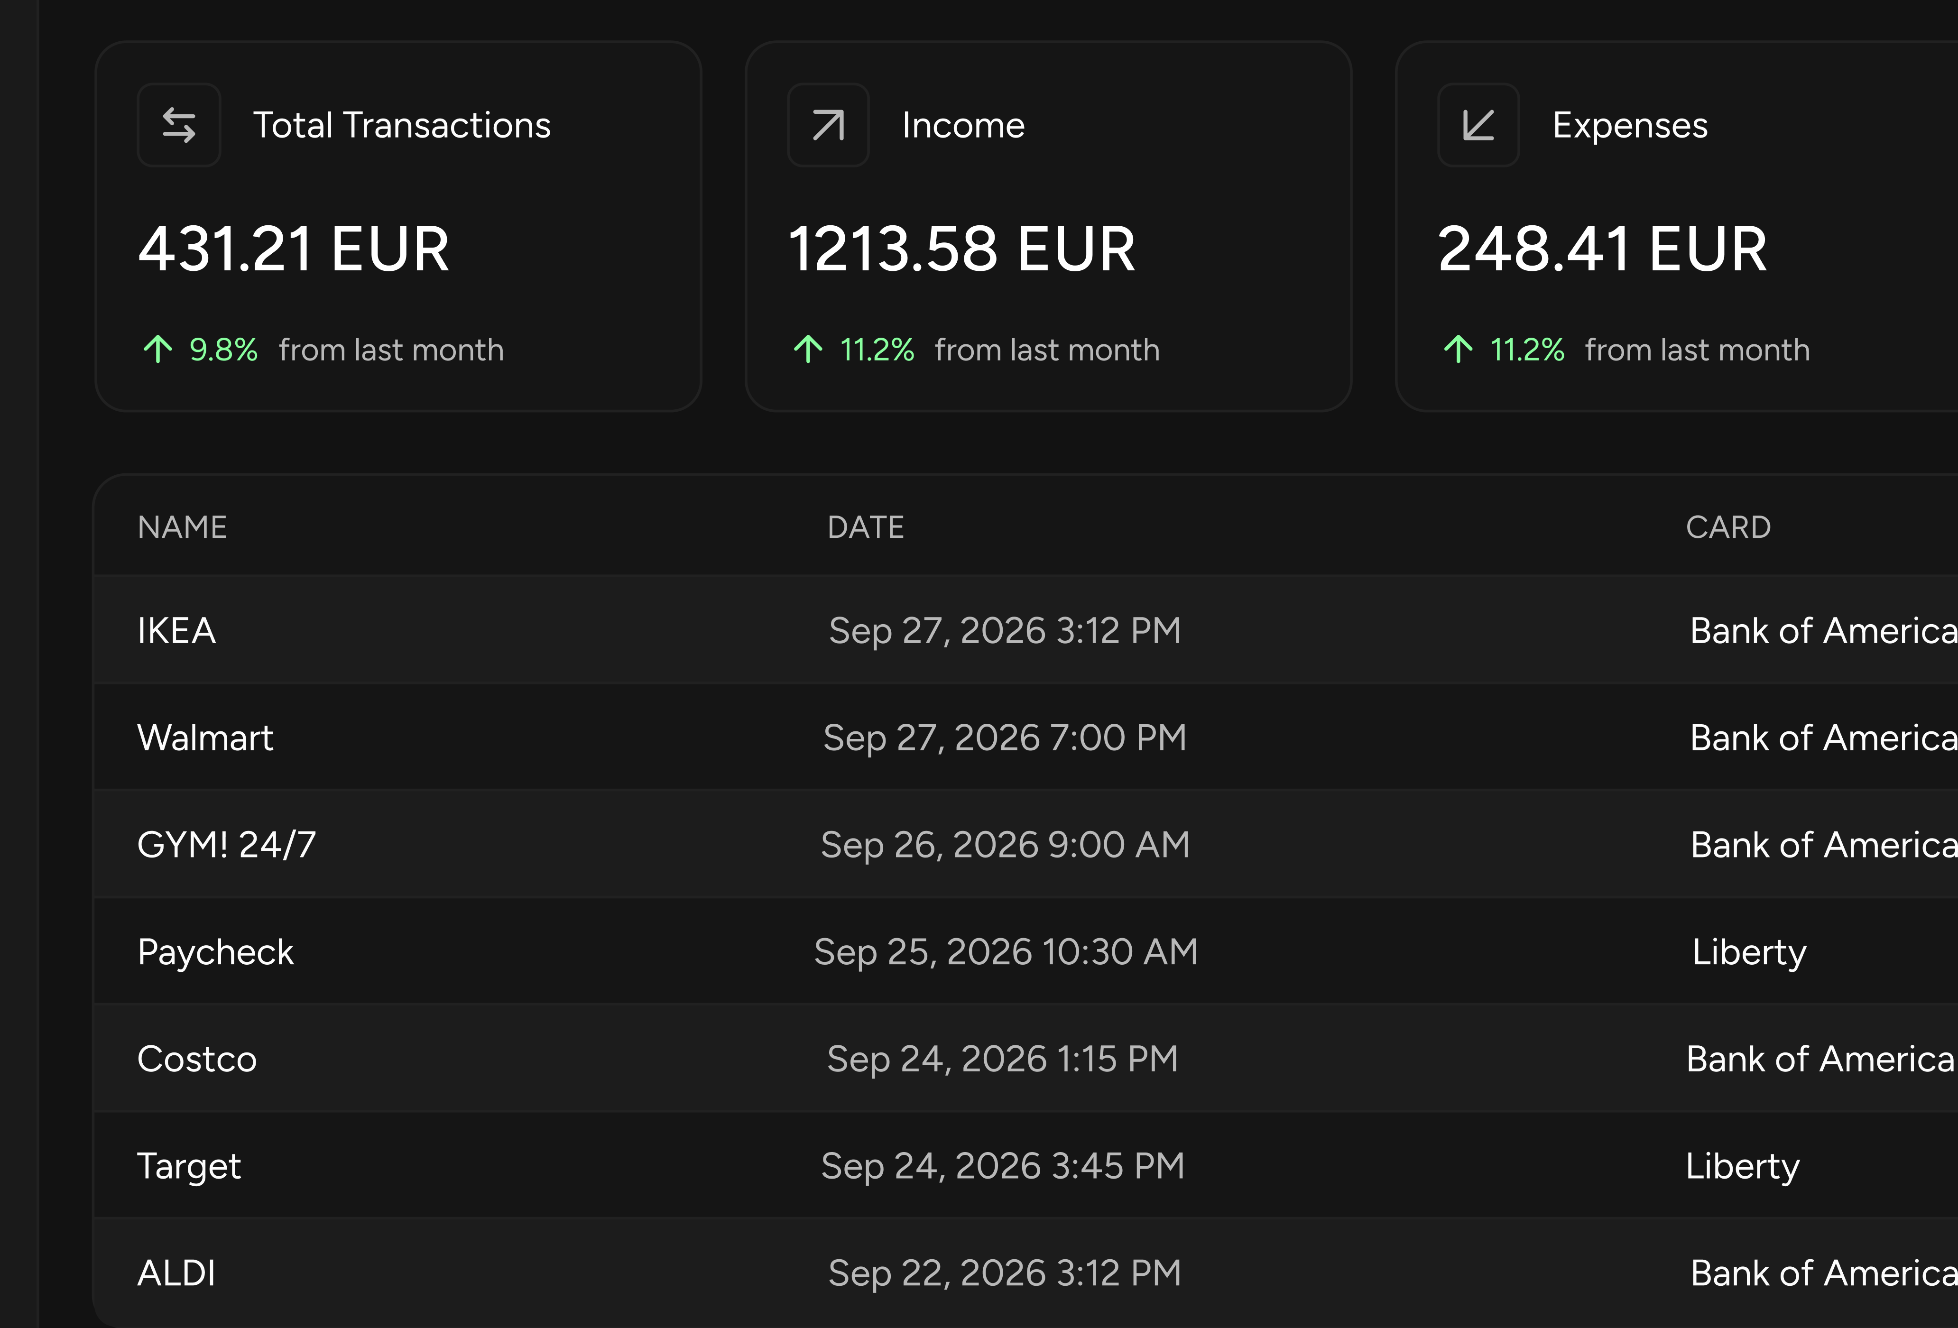1958x1328 pixels.
Task: Click the 248.41 EUR expenses amount
Action: 1602,249
